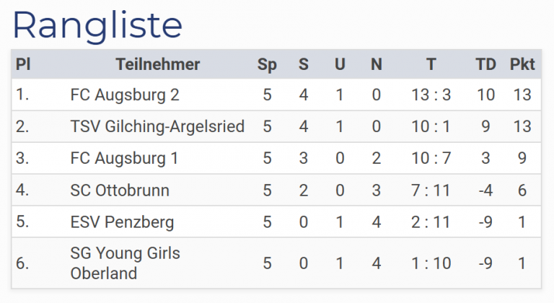The image size is (554, 303).
Task: Click the Rangliste heading
Action: [97, 25]
